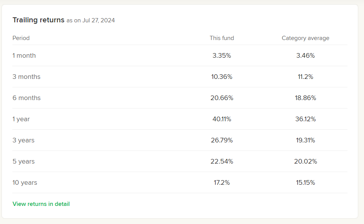The width and height of the screenshot is (364, 224).
Task: Click the This fund column header
Action: pos(222,38)
